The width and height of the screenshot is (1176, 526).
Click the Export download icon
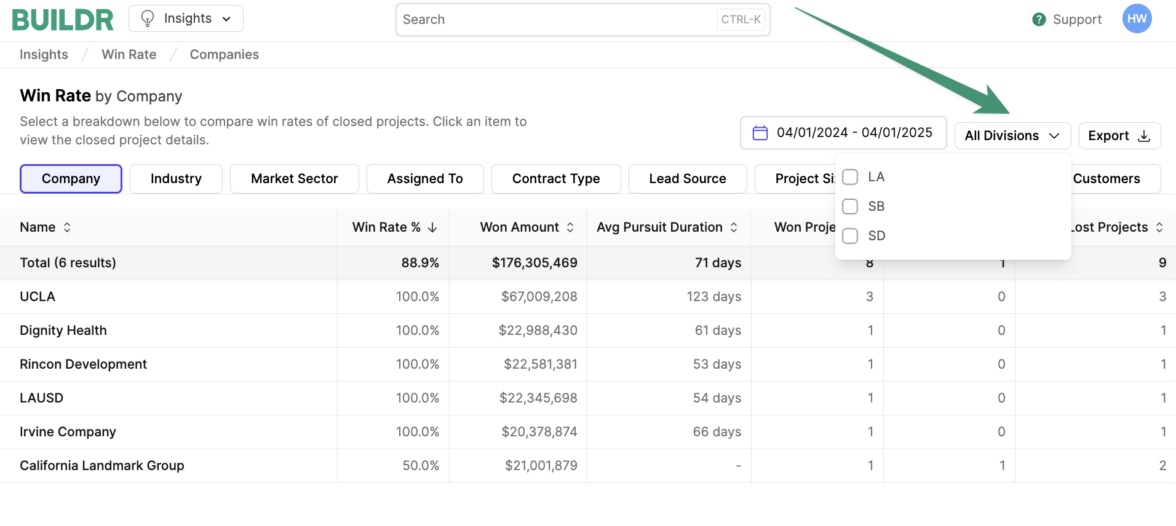point(1144,136)
